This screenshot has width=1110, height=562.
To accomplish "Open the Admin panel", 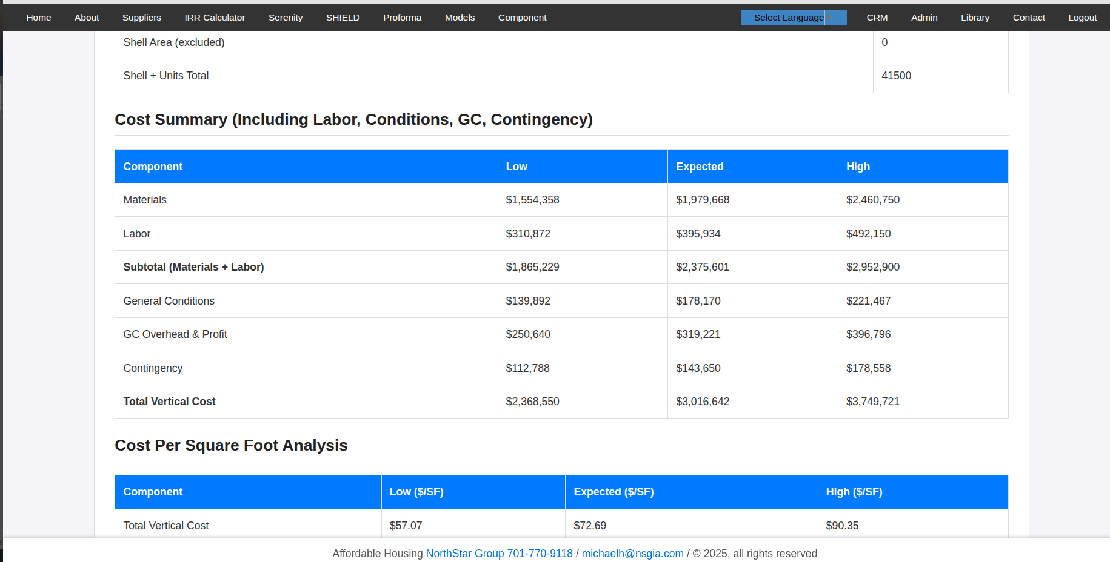I will pyautogui.click(x=924, y=18).
